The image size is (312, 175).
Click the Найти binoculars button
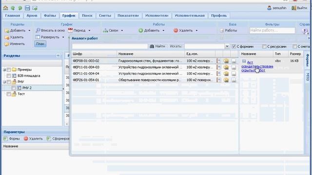[157, 46]
